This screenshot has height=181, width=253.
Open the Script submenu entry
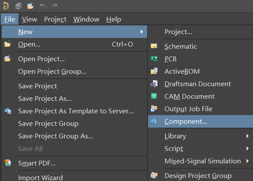(x=201, y=148)
